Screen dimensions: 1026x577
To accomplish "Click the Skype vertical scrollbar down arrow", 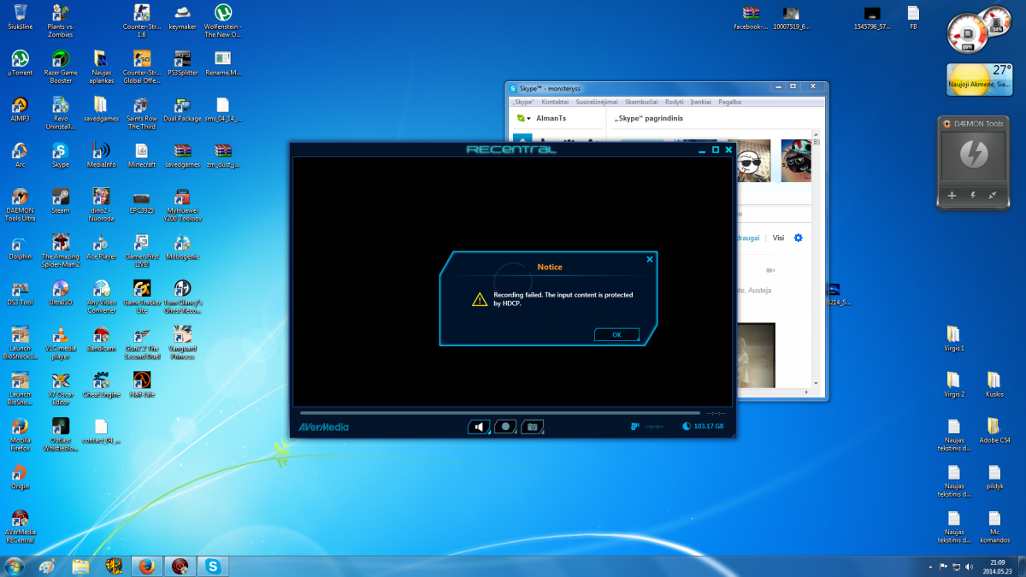I will (x=817, y=384).
